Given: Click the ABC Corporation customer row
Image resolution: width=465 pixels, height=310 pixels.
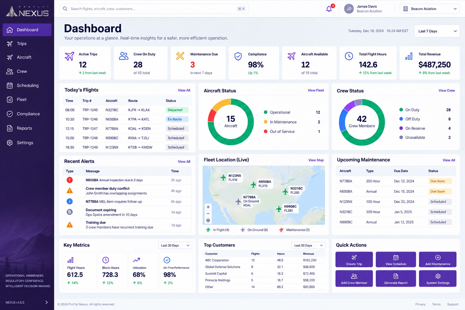Looking at the screenshot, I should click(264, 260).
